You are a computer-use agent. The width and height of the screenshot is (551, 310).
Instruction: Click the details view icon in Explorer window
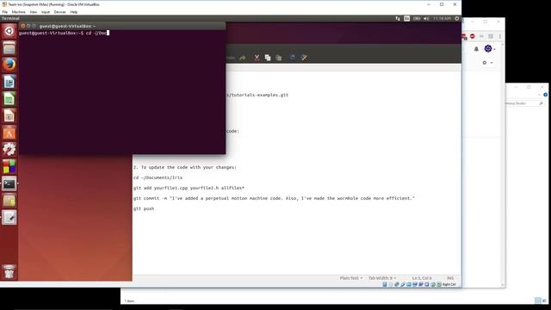pos(537,301)
